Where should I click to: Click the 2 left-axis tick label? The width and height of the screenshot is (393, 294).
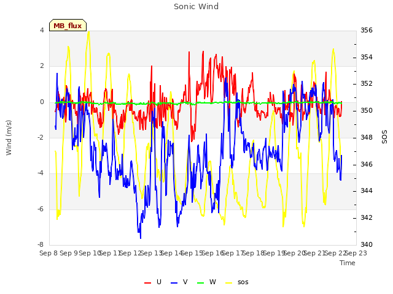coord(42,66)
